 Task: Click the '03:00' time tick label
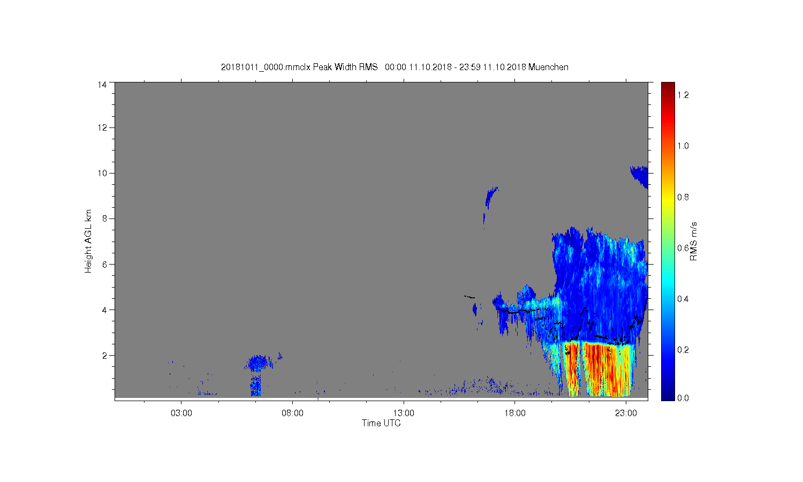tap(181, 413)
